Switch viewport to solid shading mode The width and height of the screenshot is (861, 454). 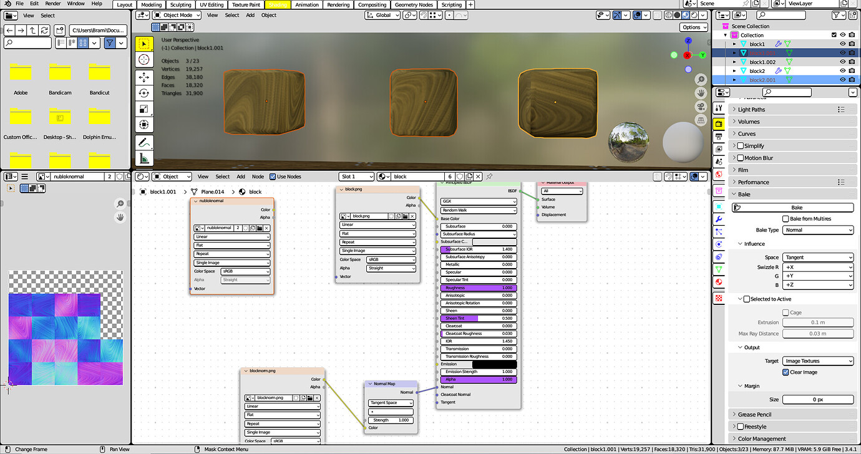point(677,15)
